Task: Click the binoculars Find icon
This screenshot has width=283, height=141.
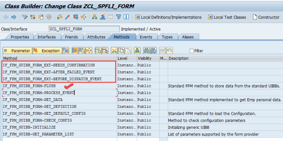Action: (x=146, y=51)
